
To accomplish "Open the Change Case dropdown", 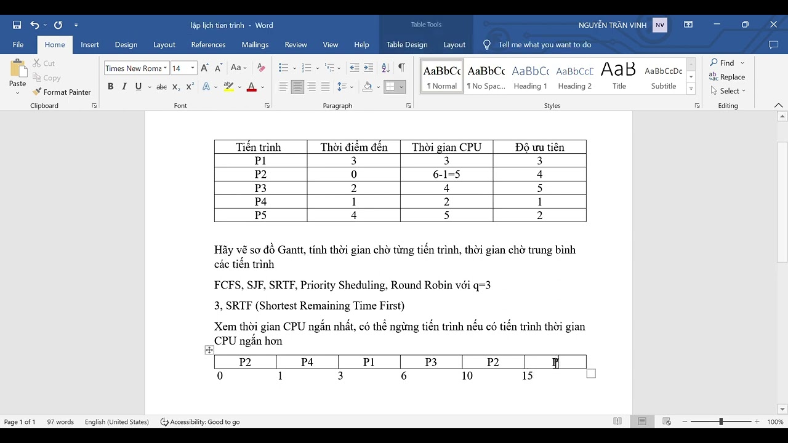I will pyautogui.click(x=238, y=68).
